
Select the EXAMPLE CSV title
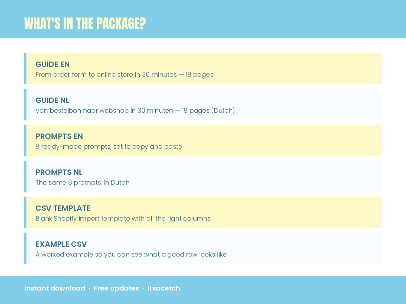tap(61, 244)
